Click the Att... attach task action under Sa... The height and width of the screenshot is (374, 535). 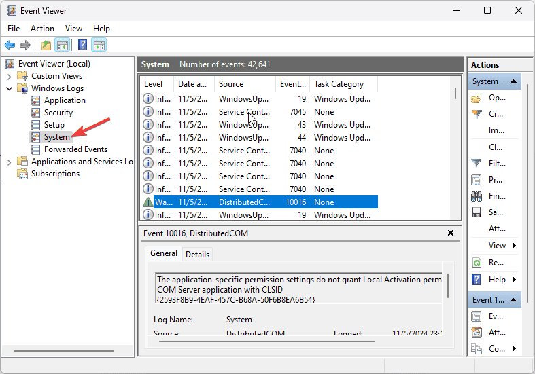pyautogui.click(x=497, y=229)
